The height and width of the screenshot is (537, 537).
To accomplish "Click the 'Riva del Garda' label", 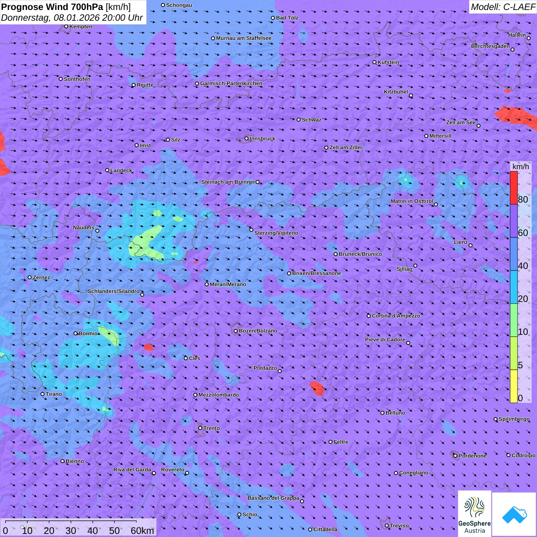I will tap(132, 469).
